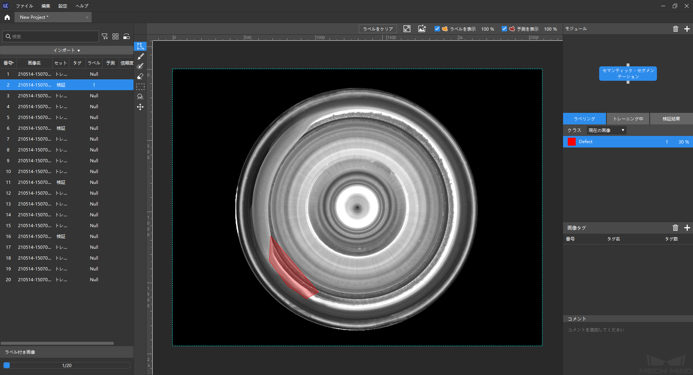Select the eraser tool
The width and height of the screenshot is (693, 375).
(140, 76)
